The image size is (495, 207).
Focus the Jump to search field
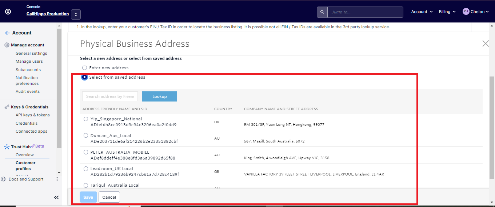pos(365,12)
